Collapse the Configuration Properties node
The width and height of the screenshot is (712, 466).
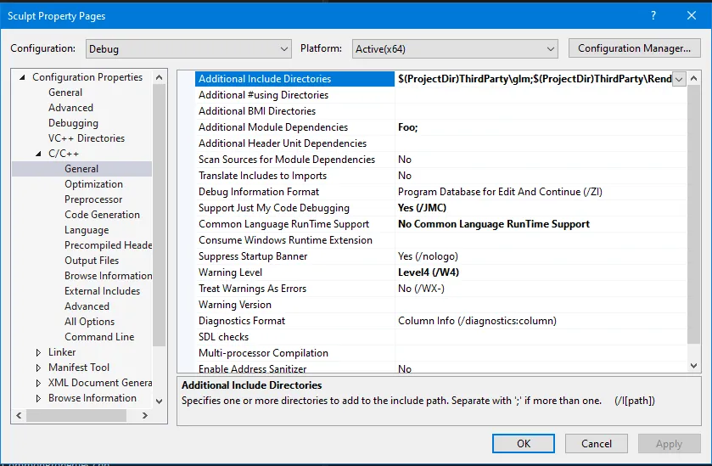coord(22,77)
